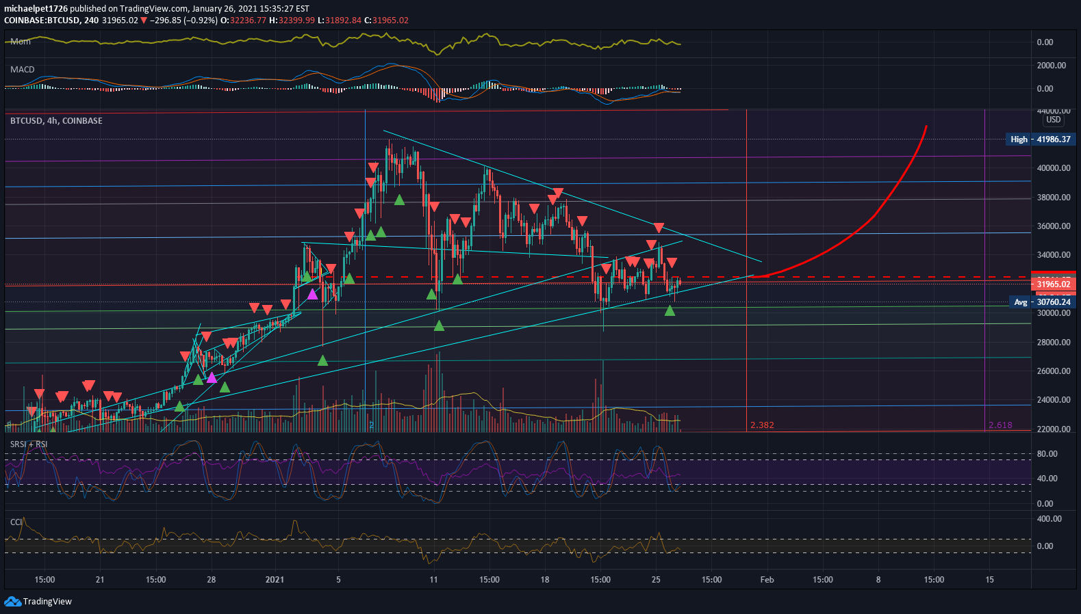Click the 80.00 level on SRSI scale

[1047, 454]
